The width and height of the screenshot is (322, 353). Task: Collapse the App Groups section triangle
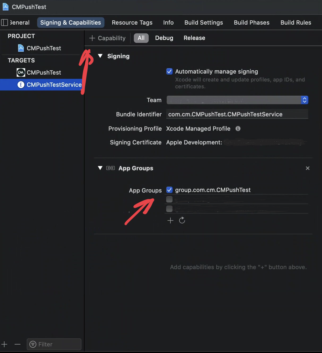100,168
